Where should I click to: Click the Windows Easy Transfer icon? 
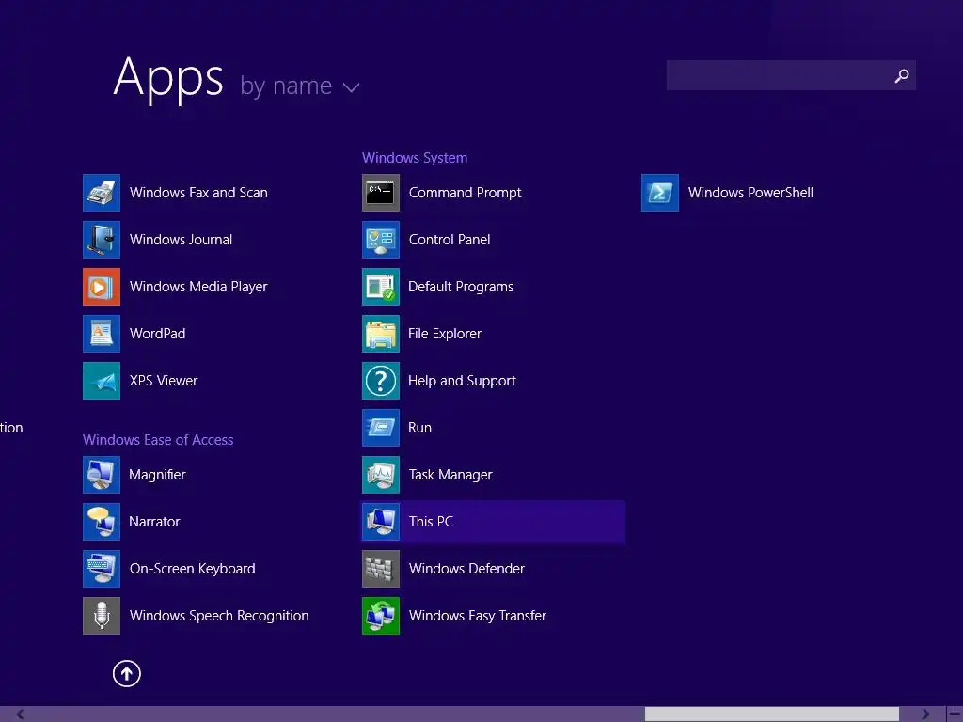coord(381,616)
